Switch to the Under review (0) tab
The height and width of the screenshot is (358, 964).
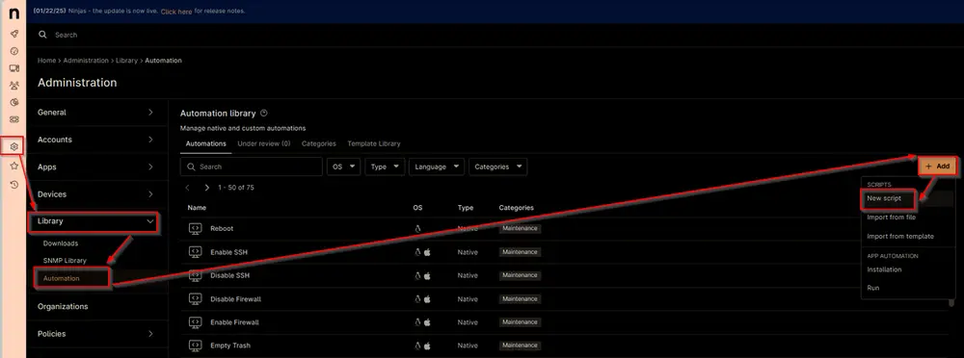click(264, 143)
